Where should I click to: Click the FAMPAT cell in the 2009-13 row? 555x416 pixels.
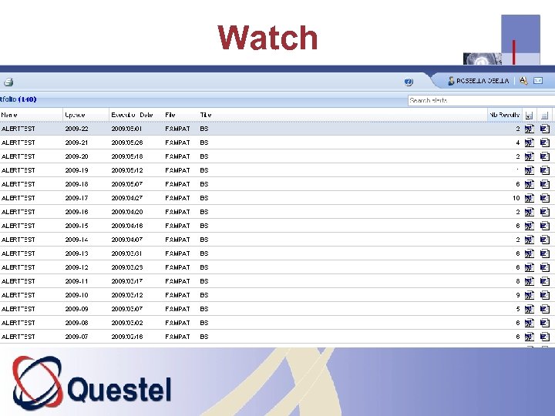pos(177,253)
